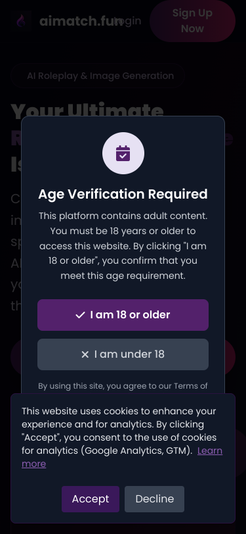Click the checkmark icon beside 18 or older
246x534 pixels.
pyautogui.click(x=80, y=315)
